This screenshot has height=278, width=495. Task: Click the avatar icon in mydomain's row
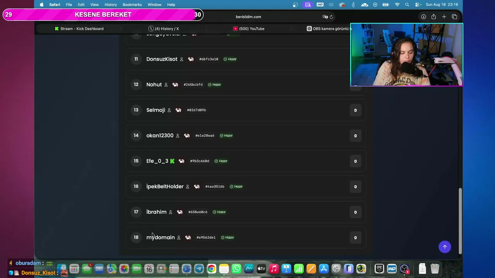tap(188, 237)
